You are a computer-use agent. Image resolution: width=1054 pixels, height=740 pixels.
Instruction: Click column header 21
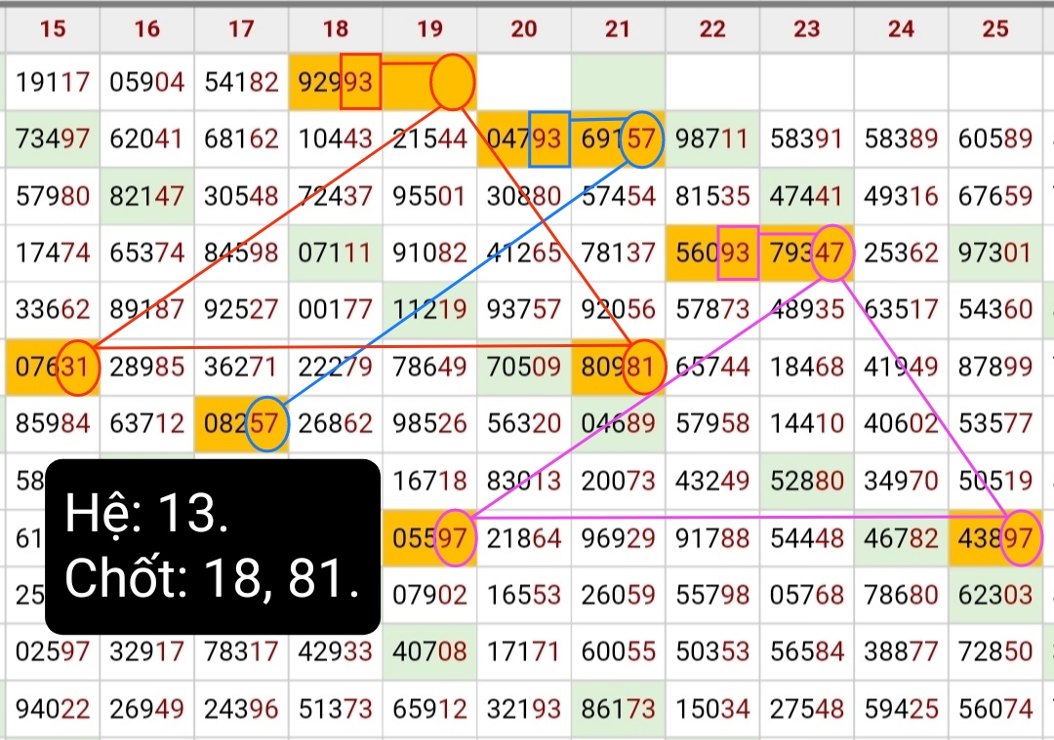pos(618,29)
